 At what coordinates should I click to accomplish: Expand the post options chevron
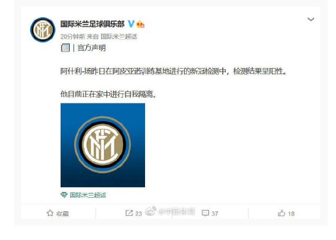click(311, 20)
